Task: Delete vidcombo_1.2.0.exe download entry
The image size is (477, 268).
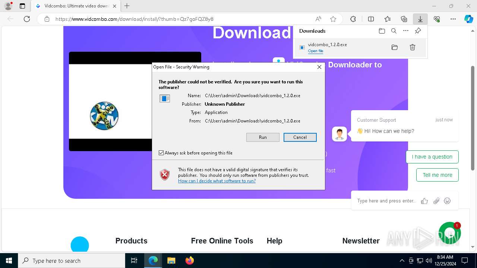Action: click(413, 47)
